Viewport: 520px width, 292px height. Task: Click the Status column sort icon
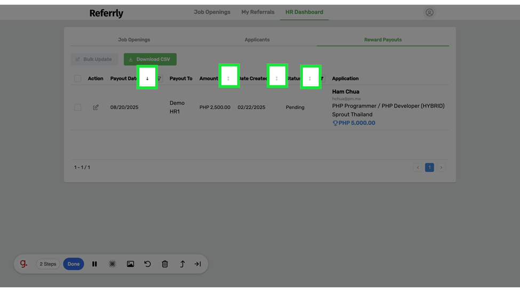310,78
